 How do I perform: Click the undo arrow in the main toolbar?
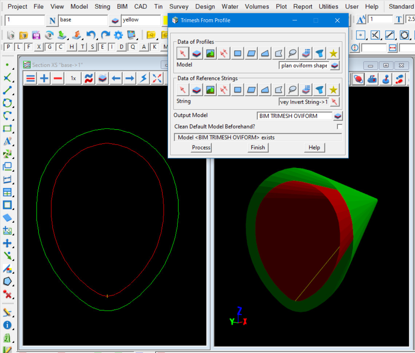[91, 35]
